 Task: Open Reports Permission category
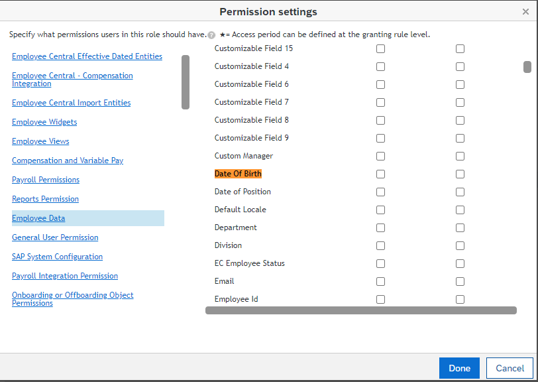point(45,199)
